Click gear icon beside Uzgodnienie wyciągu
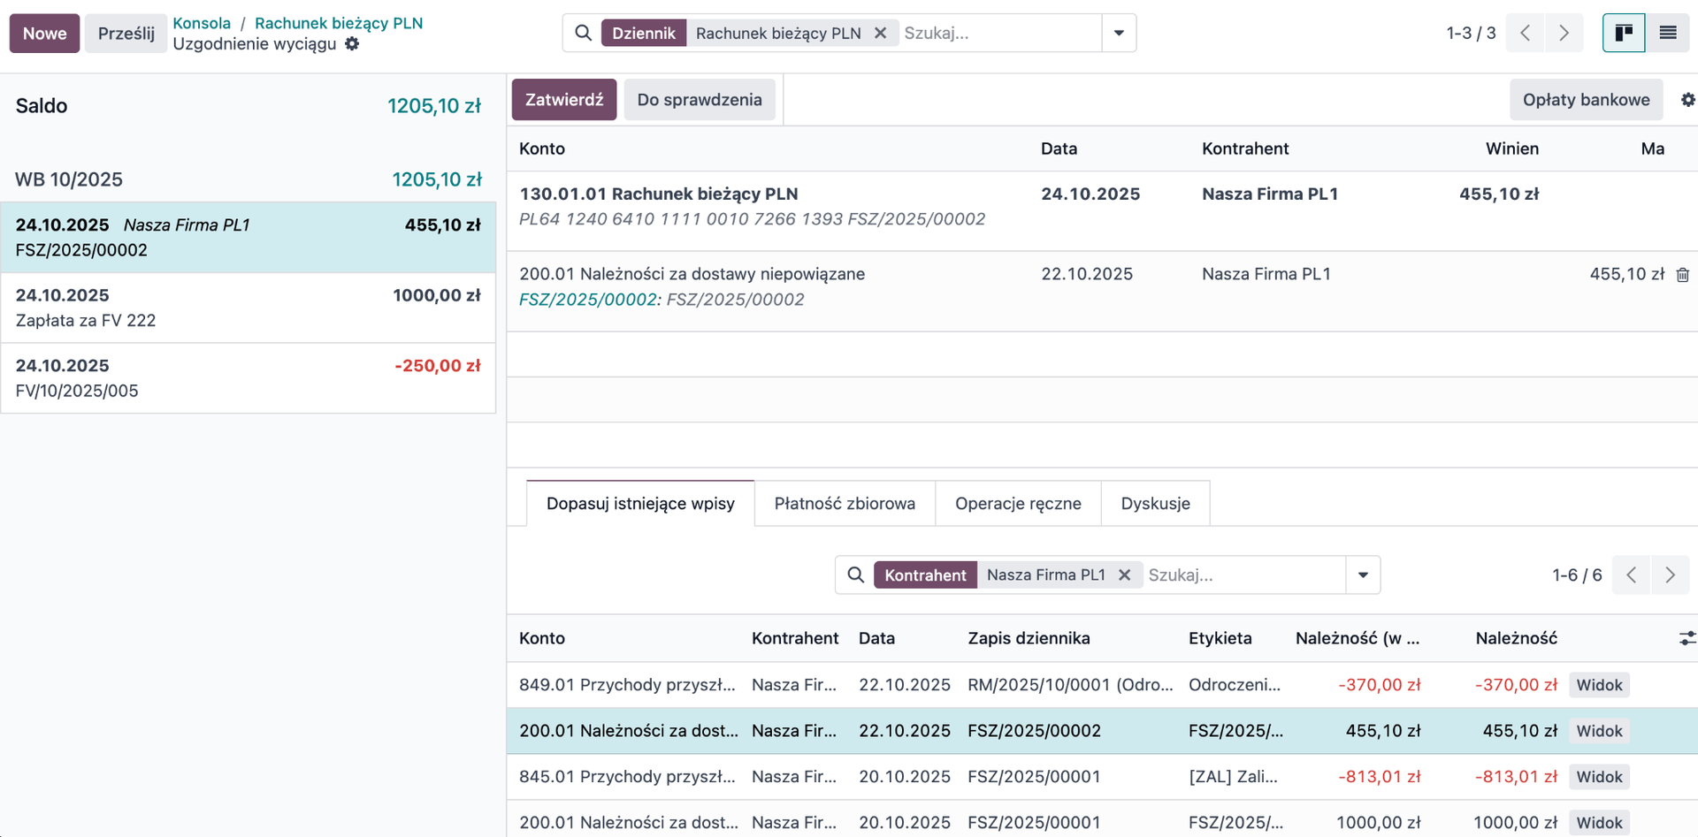The image size is (1698, 837). (x=352, y=44)
